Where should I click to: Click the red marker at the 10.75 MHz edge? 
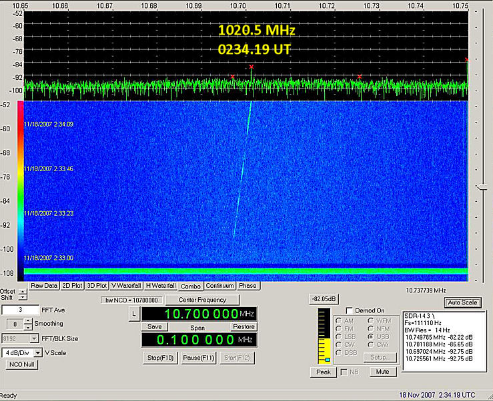pyautogui.click(x=467, y=59)
